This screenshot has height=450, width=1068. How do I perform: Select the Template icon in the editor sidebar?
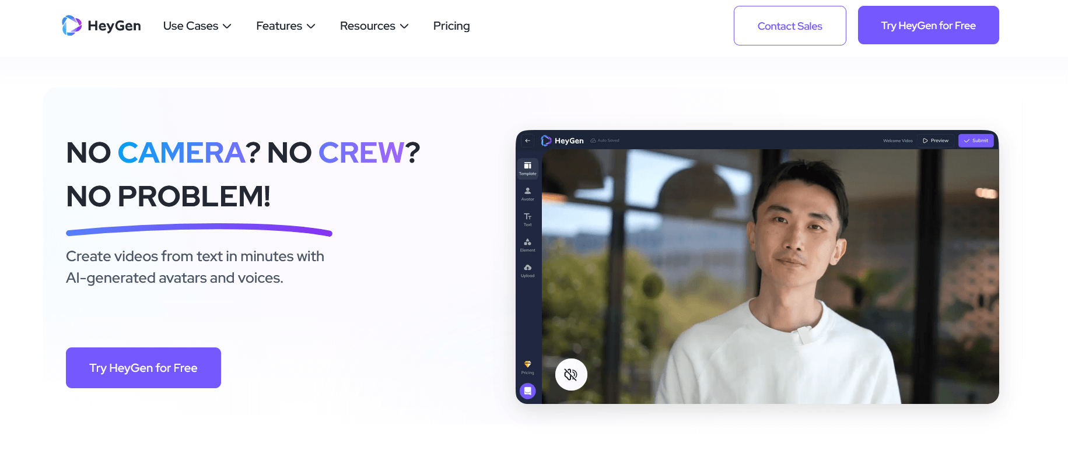(x=527, y=168)
